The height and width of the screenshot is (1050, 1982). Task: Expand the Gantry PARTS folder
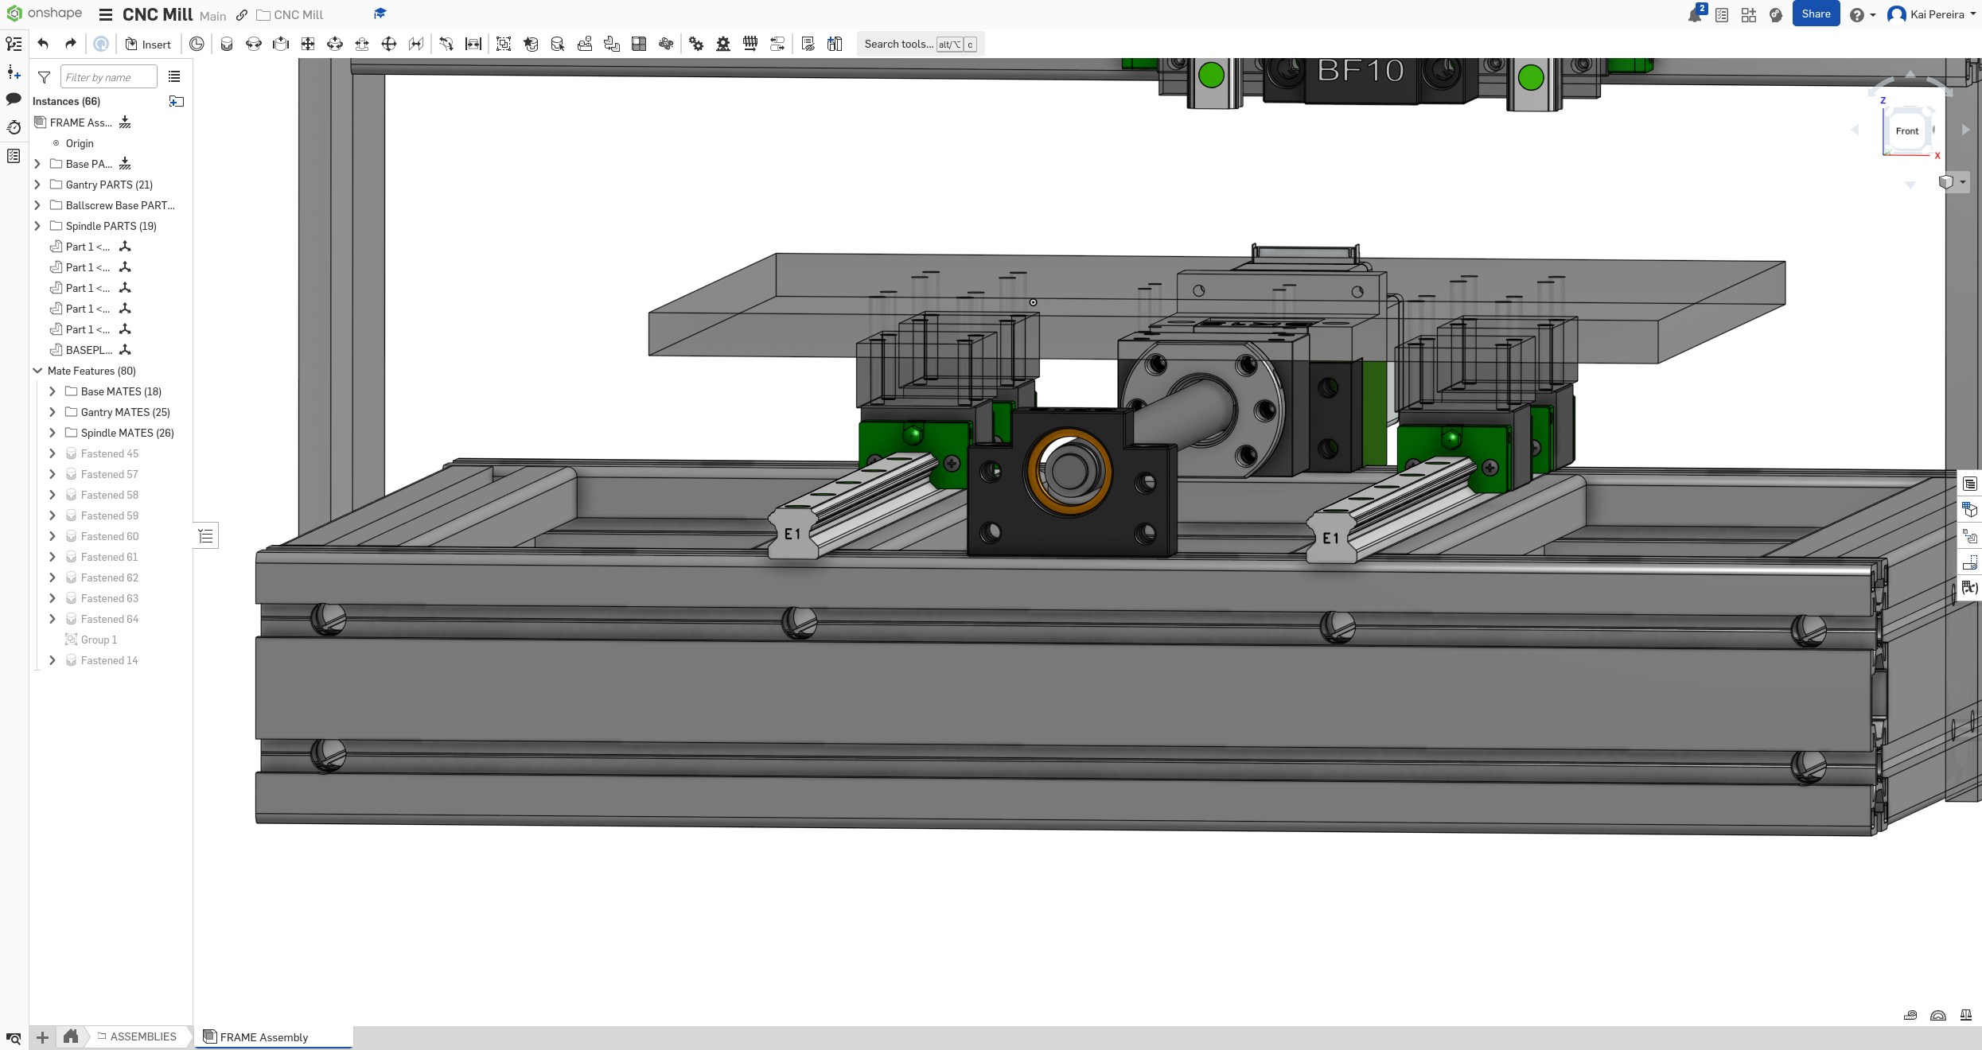[x=37, y=185]
